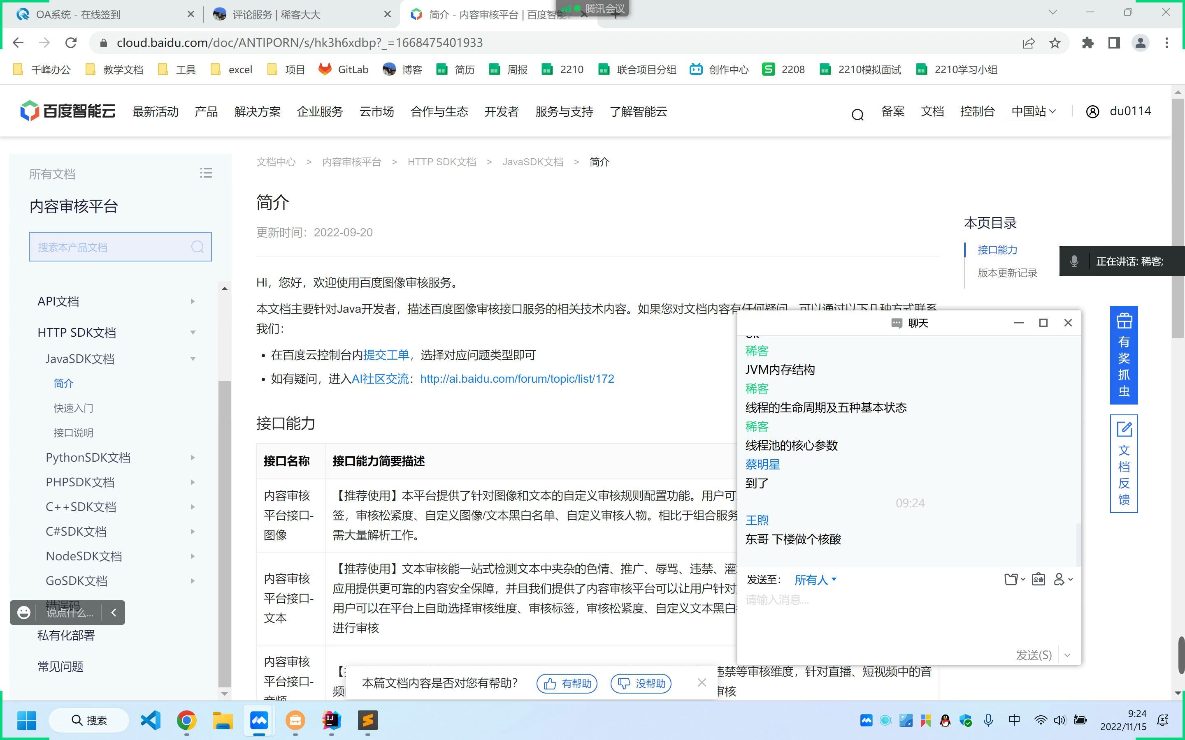Viewport: 1185px width, 740px height.
Task: Click the Baidu AI Cloud search magnifier
Action: click(857, 115)
